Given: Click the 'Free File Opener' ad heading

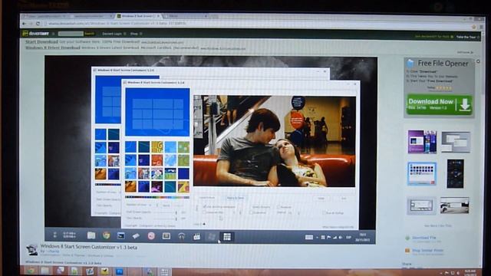Looking at the screenshot, I should point(443,64).
